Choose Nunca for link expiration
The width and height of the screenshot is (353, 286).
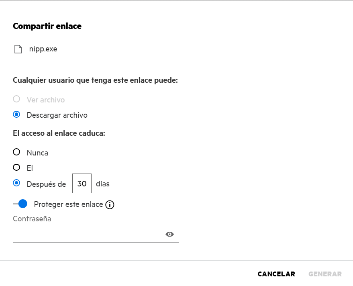(16, 152)
